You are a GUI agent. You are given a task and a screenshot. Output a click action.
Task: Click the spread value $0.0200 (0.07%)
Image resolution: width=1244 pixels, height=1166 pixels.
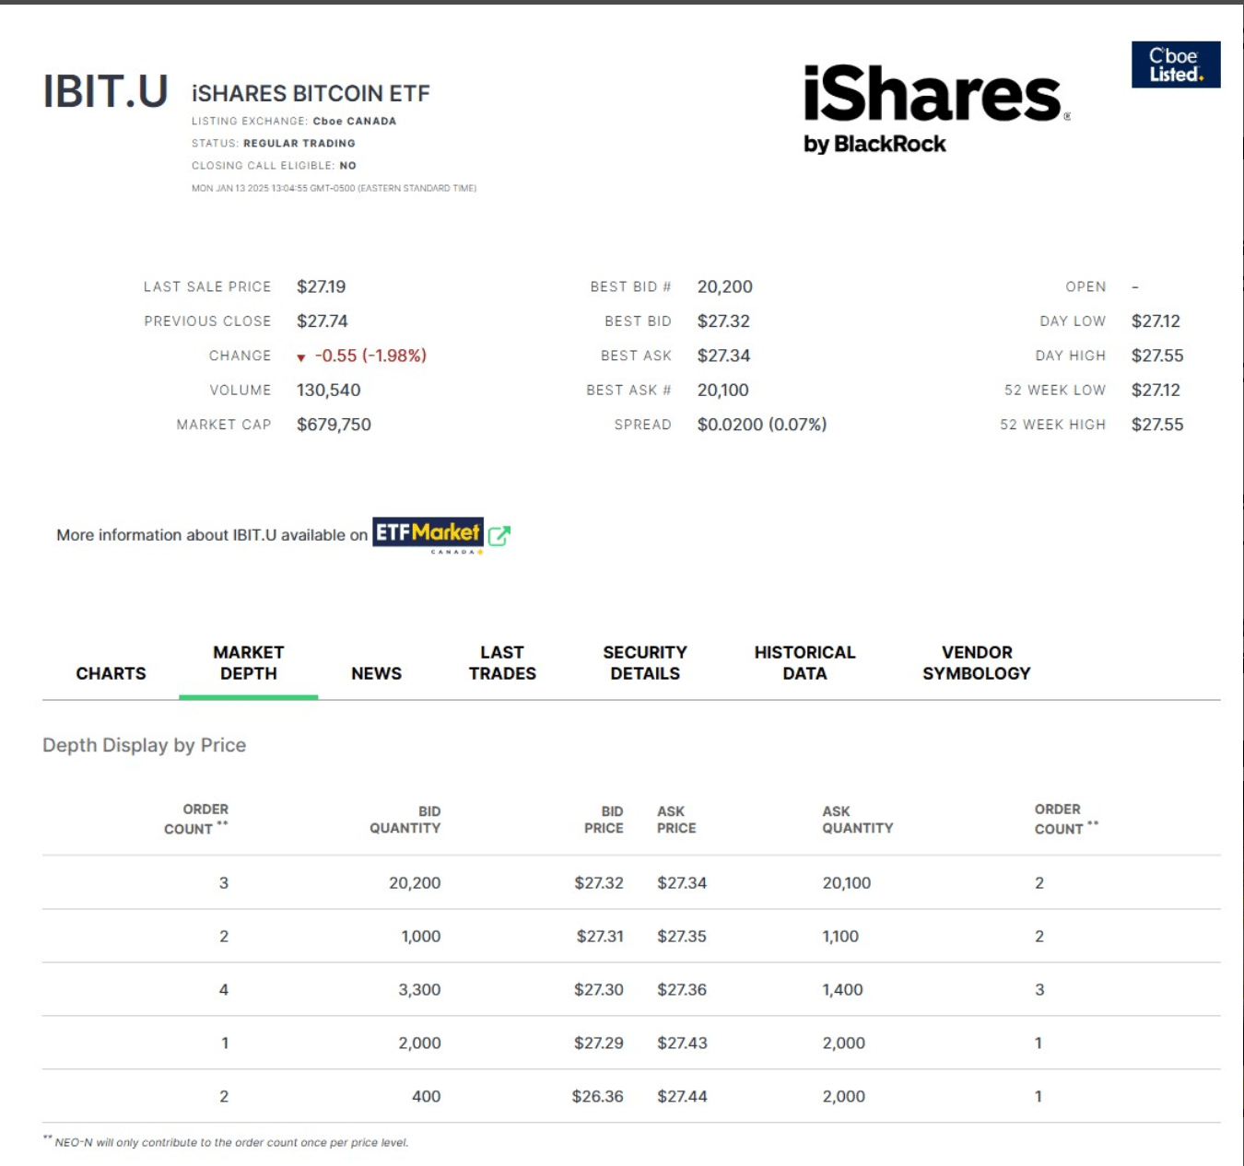point(762,425)
